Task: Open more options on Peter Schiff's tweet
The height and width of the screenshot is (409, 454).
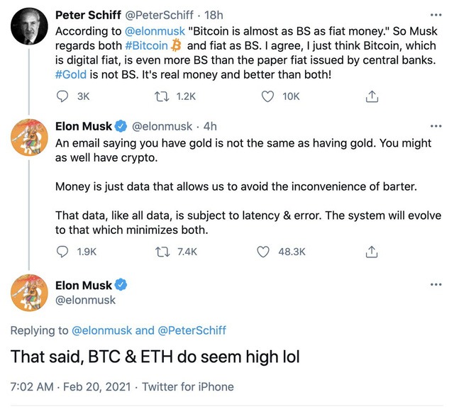Action: click(436, 15)
